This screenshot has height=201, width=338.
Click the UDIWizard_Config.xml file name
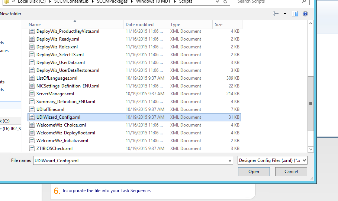pyautogui.click(x=58, y=117)
